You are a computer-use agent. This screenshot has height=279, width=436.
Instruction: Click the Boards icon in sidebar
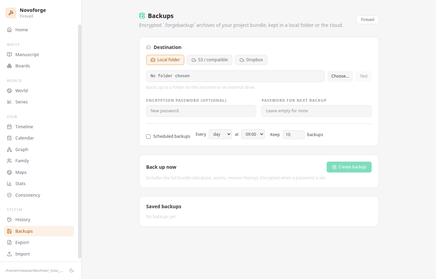[x=10, y=66]
